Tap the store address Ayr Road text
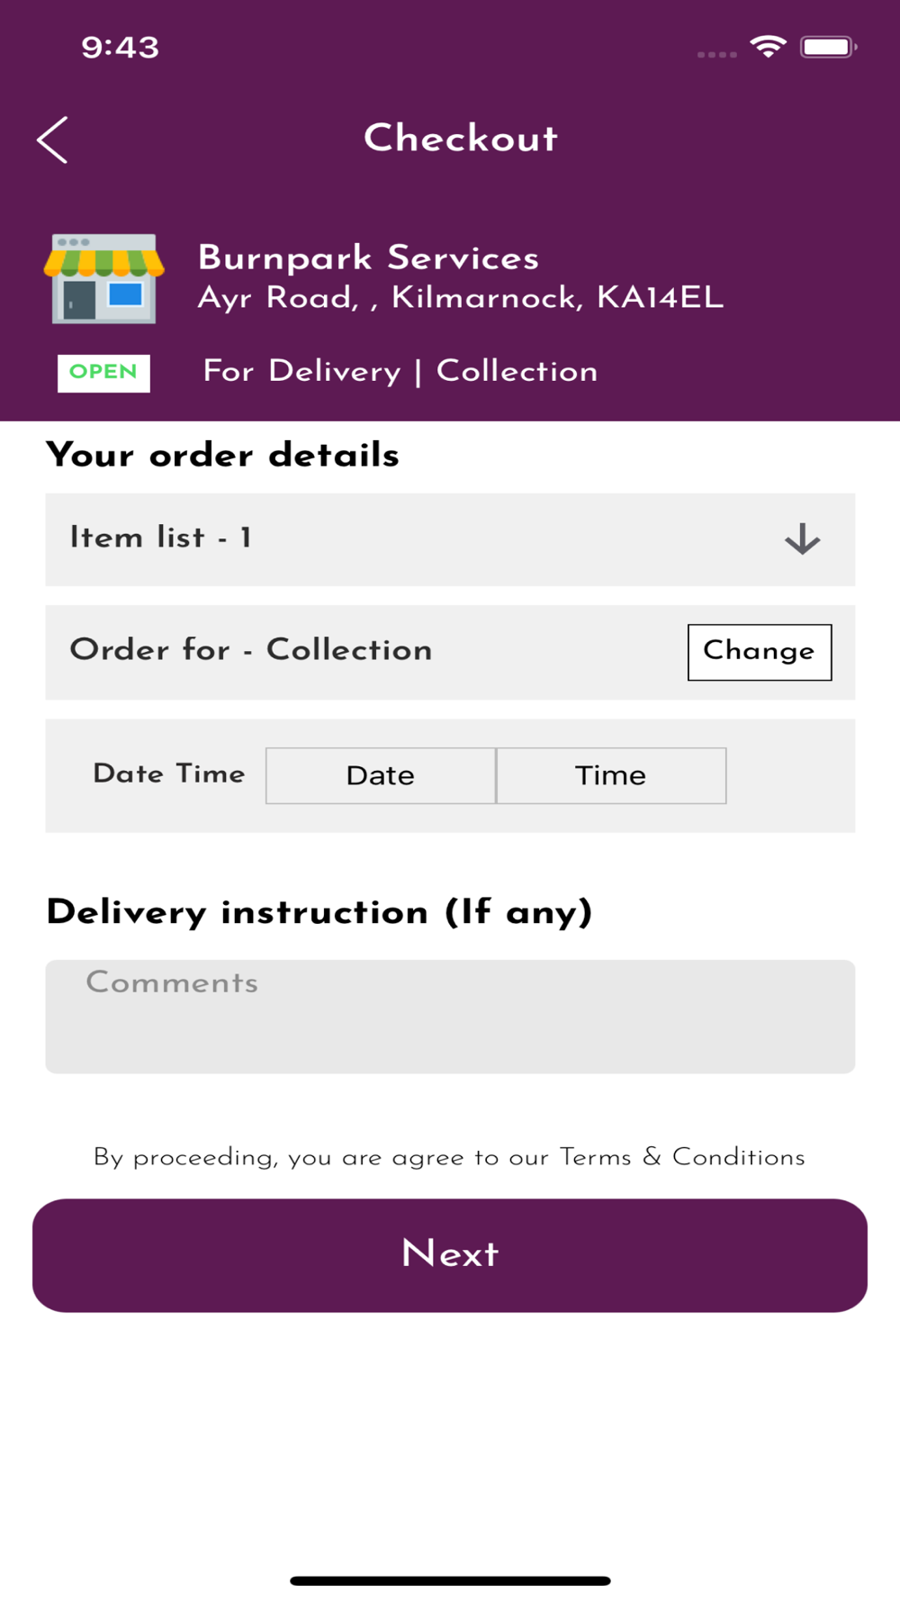 (x=460, y=298)
